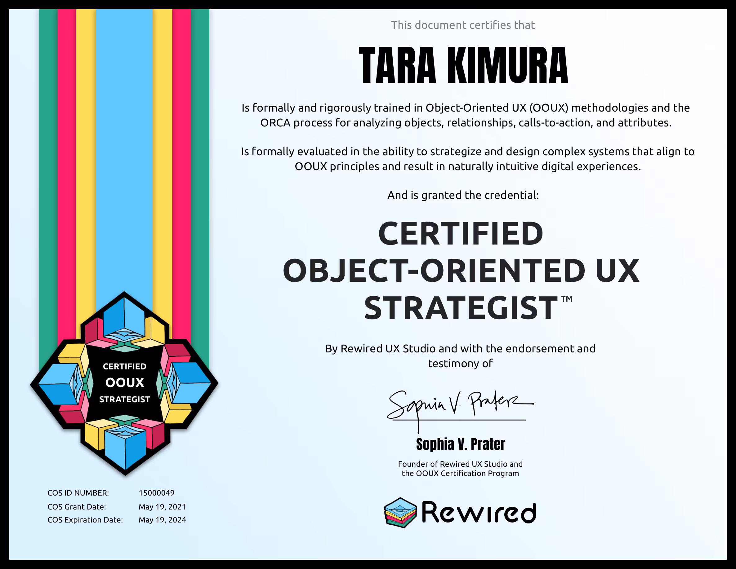Click the expiration date May 19, 2024
Screen dimensions: 736x569
[163, 520]
